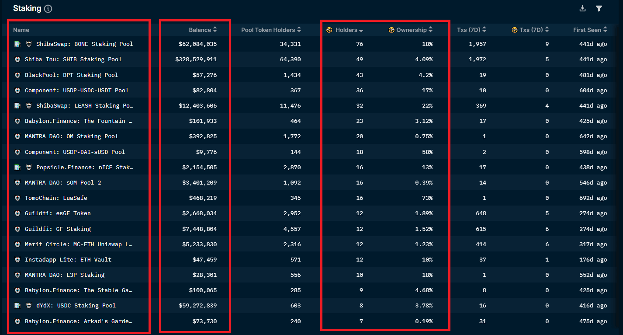
Task: Click the Txs (7D) value 1,972
Action: (477, 59)
